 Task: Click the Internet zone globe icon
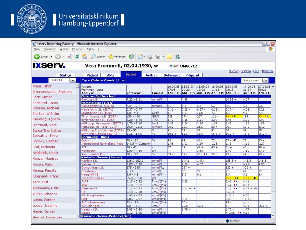pyautogui.click(x=227, y=221)
